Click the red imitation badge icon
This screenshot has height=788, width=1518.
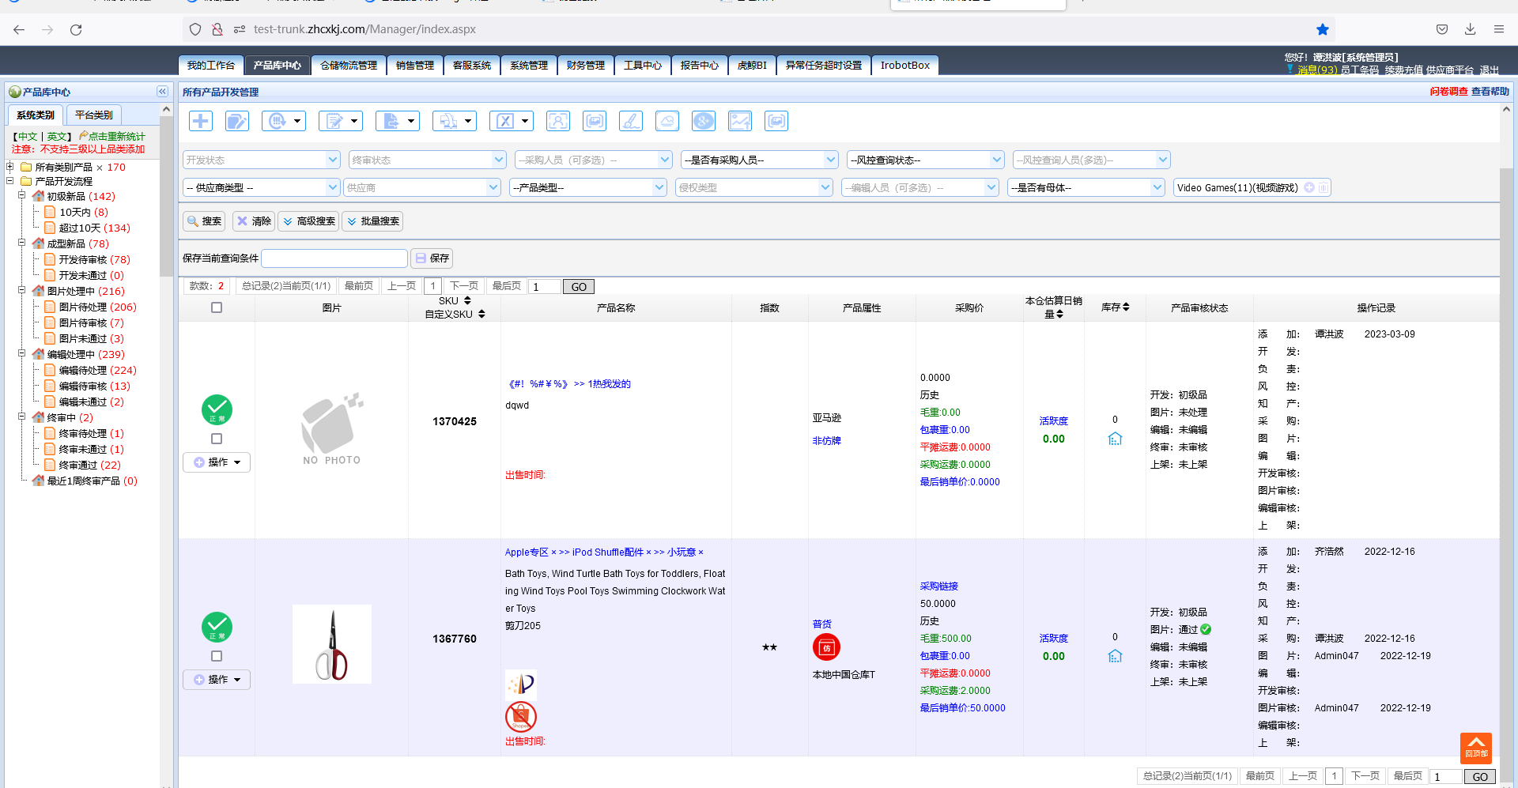[826, 647]
